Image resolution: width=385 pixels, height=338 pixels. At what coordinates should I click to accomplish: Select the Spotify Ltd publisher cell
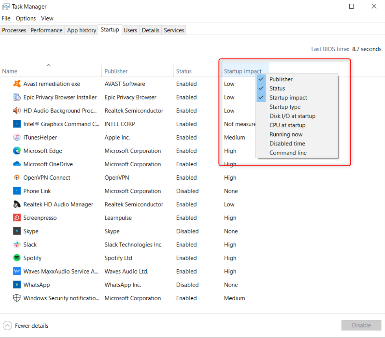click(118, 258)
